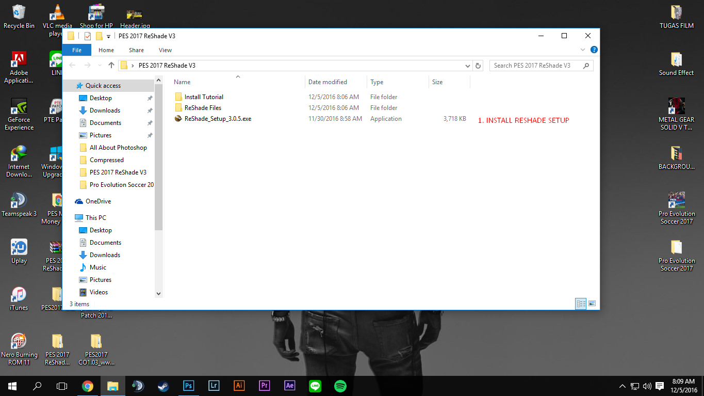Select This PC in navigation pane
The width and height of the screenshot is (704, 396).
click(96, 218)
